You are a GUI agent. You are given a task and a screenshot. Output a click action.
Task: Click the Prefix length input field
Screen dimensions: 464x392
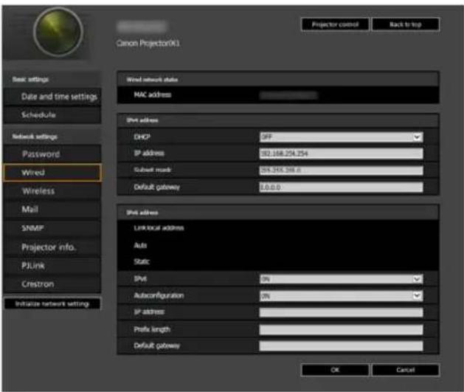point(342,329)
